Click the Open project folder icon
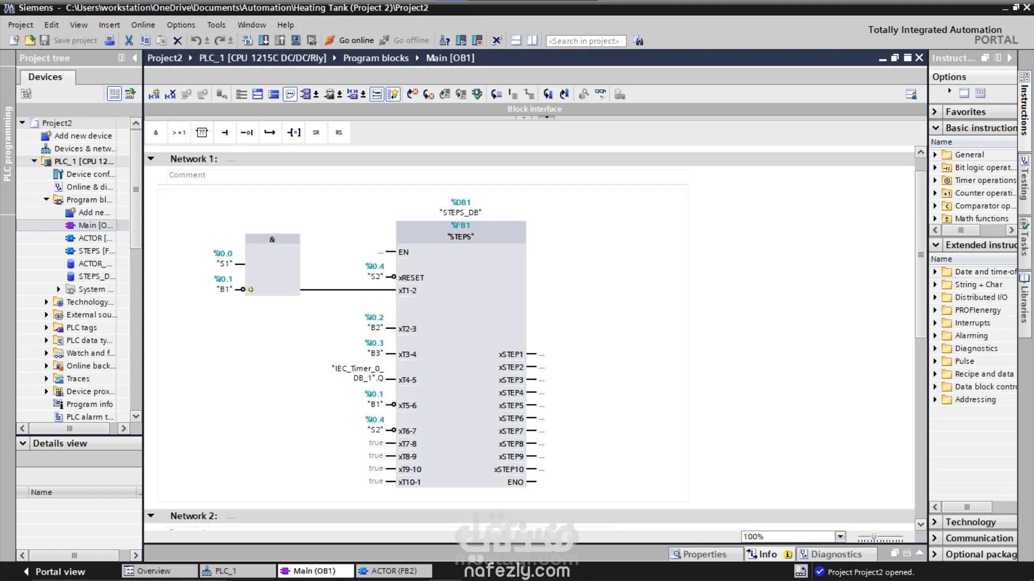 tap(30, 40)
